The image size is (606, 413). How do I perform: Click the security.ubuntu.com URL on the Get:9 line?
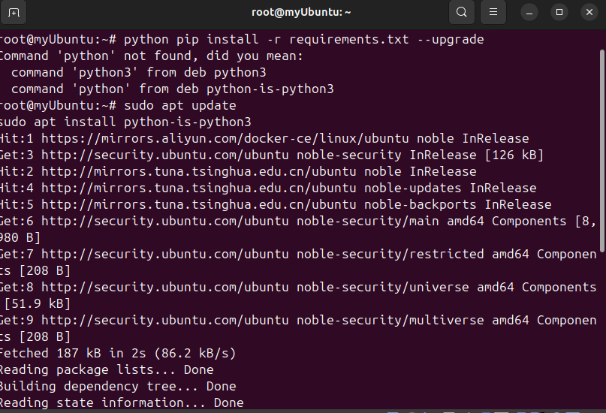click(x=165, y=321)
